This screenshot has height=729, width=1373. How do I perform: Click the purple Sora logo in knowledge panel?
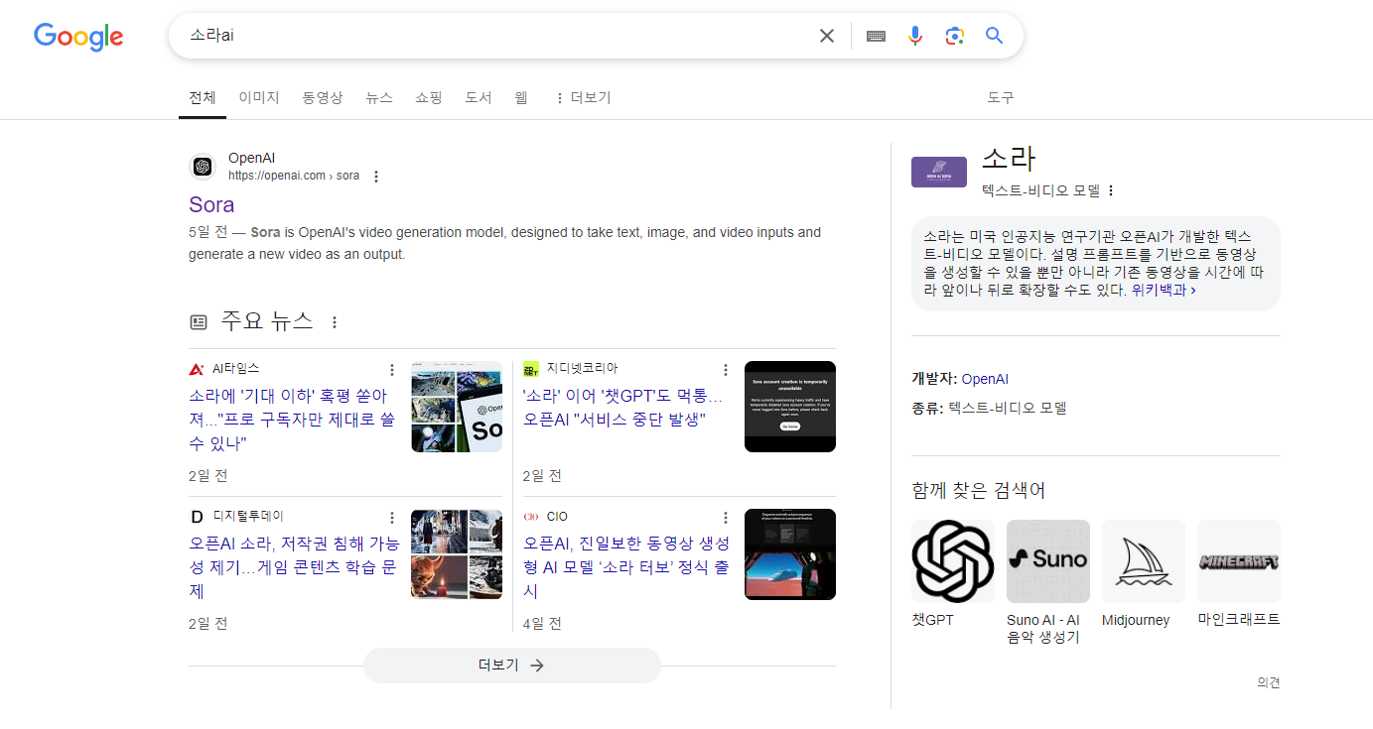pyautogui.click(x=939, y=172)
